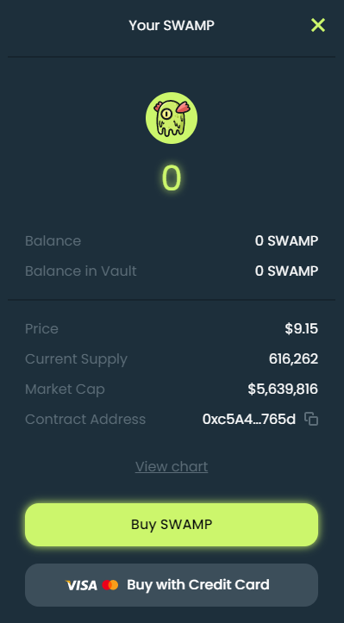
Task: Click the Mastercard logo icon
Action: (110, 585)
